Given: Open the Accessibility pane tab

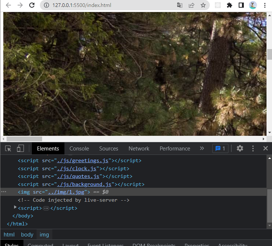Looking at the screenshot, I should [x=232, y=245].
